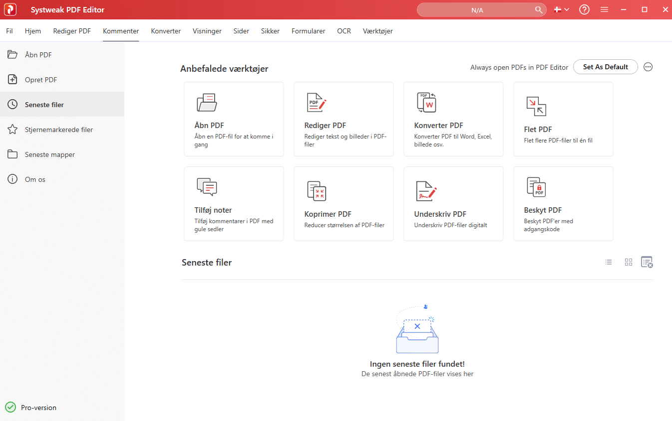Click the Underskriv PDF card title
The image size is (672, 421).
pos(440,214)
